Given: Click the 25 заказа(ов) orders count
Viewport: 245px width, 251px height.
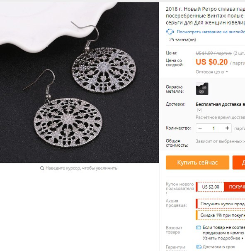Looking at the screenshot, I should pyautogui.click(x=182, y=39).
